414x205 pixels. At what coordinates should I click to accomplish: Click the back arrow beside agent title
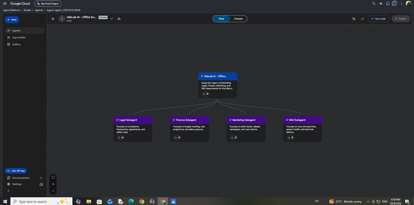pyautogui.click(x=53, y=19)
